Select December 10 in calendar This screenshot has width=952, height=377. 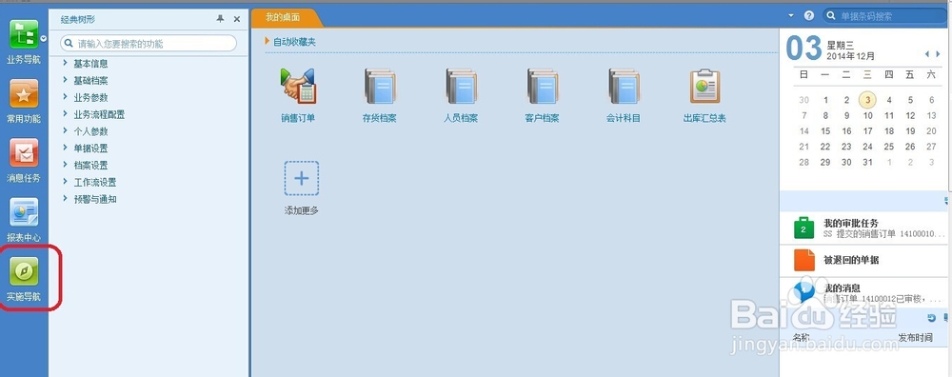coord(867,116)
